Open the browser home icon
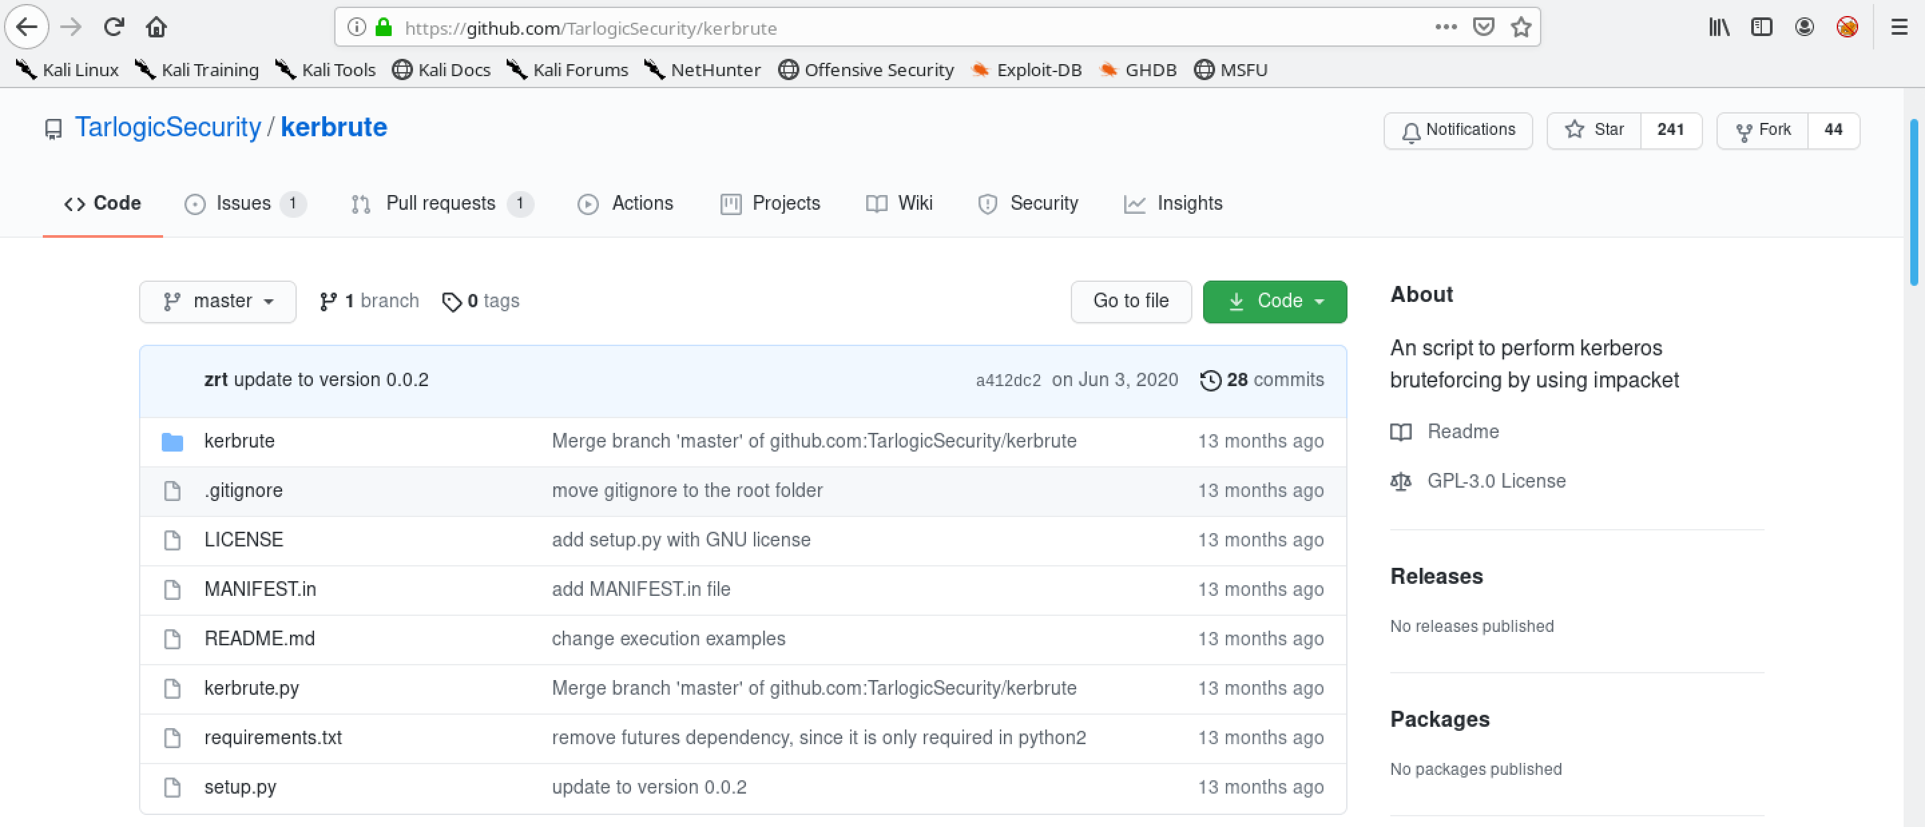 pos(156,27)
